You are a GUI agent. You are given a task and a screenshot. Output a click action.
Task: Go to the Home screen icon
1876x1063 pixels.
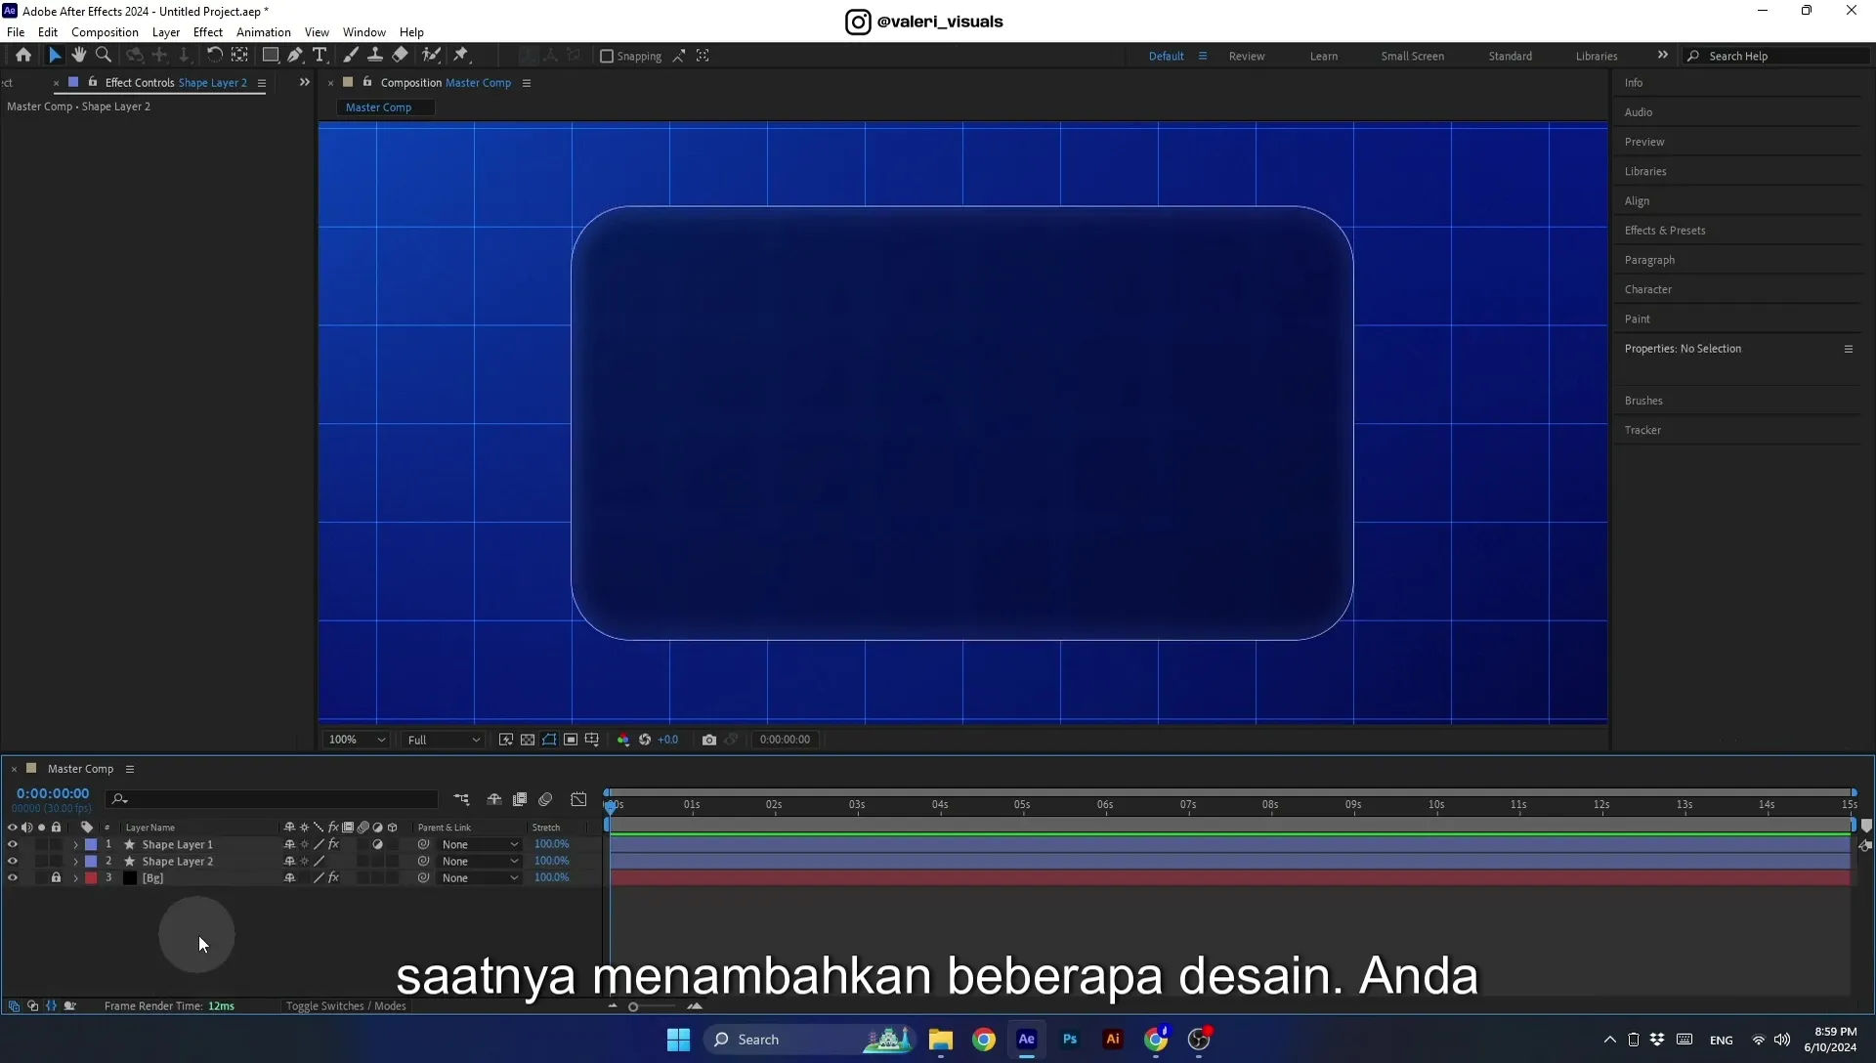[x=23, y=56]
